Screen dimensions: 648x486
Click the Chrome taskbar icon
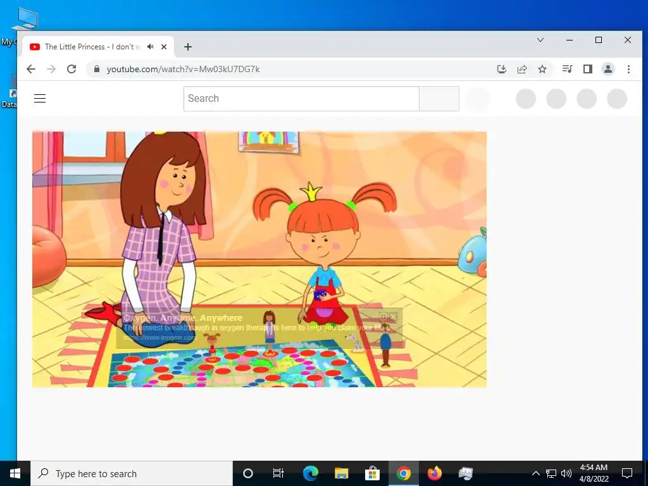pyautogui.click(x=403, y=473)
